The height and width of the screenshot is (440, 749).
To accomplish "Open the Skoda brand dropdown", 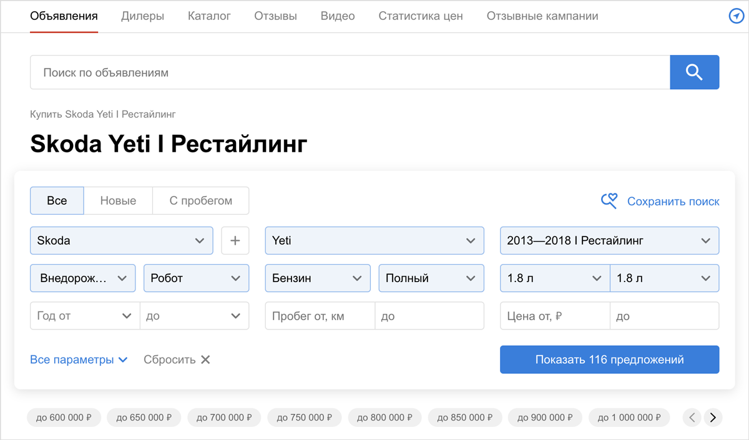I will coord(122,240).
